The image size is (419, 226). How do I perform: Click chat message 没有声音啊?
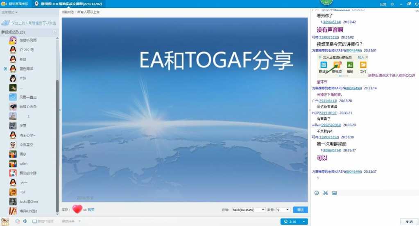pyautogui.click(x=330, y=30)
